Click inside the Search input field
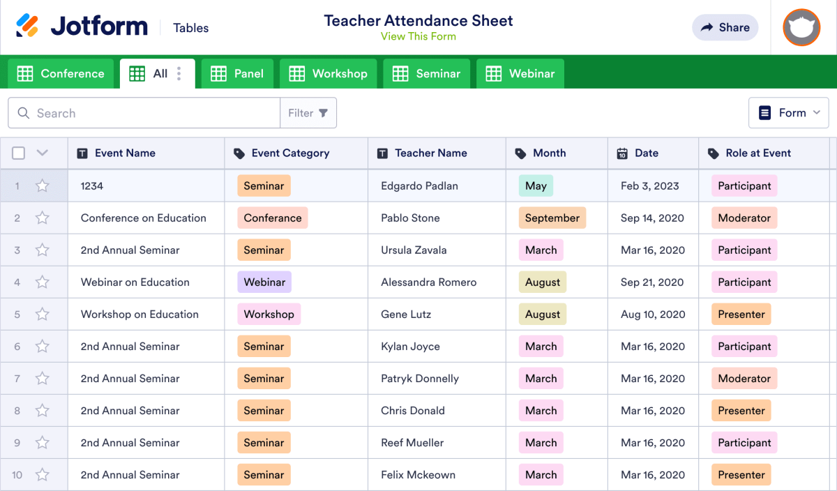This screenshot has height=491, width=837. tap(126, 112)
